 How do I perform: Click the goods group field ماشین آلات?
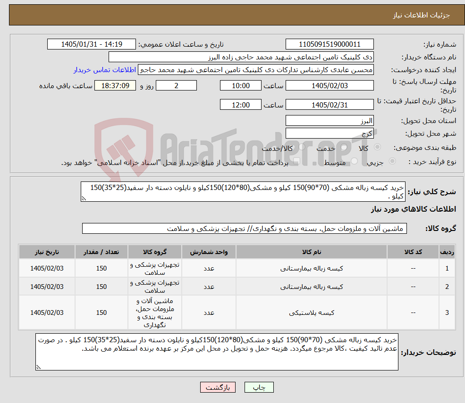pyautogui.click(x=245, y=229)
